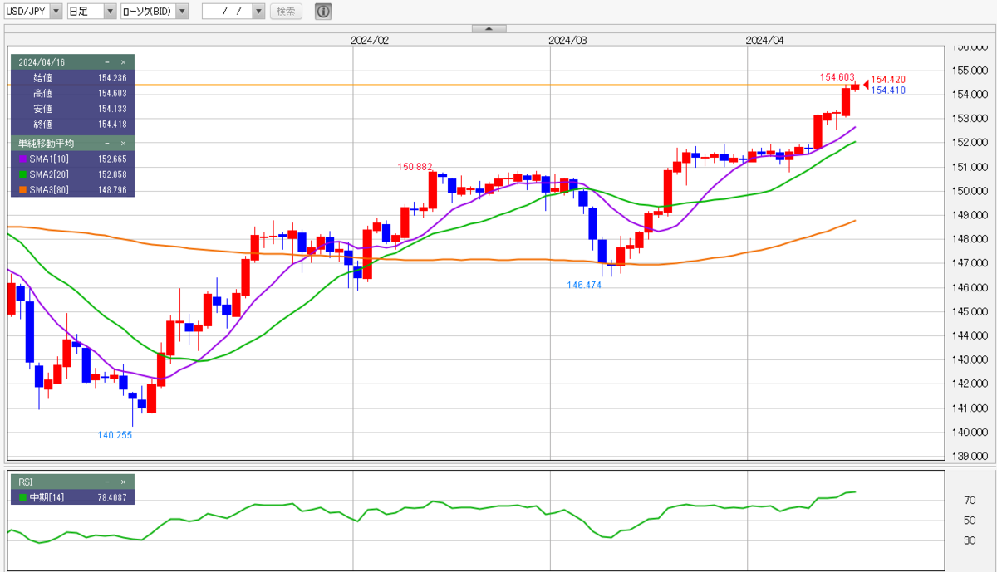Click the 154.603 high label above last candle

837,77
